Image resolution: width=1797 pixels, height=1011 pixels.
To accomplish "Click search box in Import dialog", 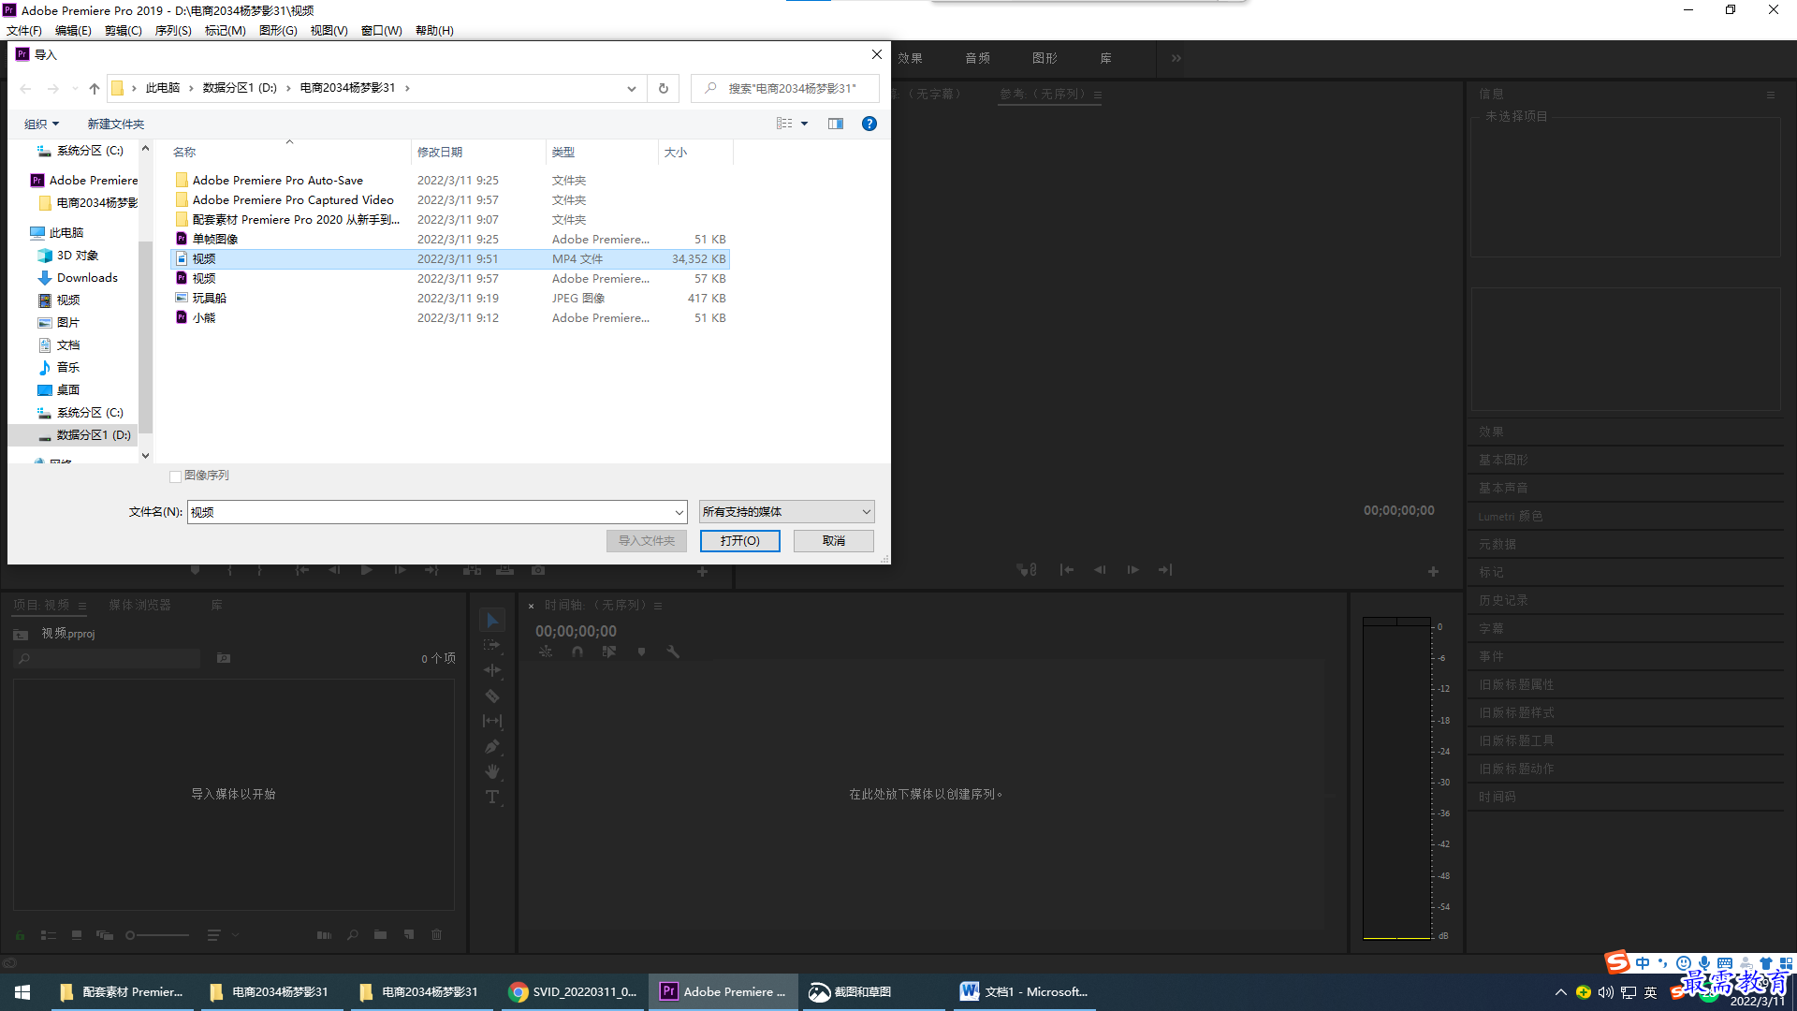I will point(785,88).
